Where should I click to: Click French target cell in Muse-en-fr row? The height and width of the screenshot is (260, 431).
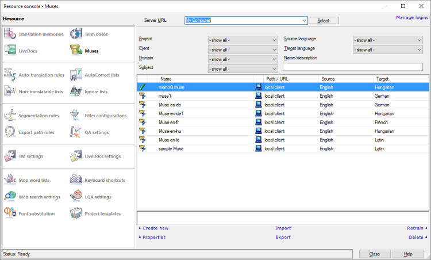[x=381, y=123]
